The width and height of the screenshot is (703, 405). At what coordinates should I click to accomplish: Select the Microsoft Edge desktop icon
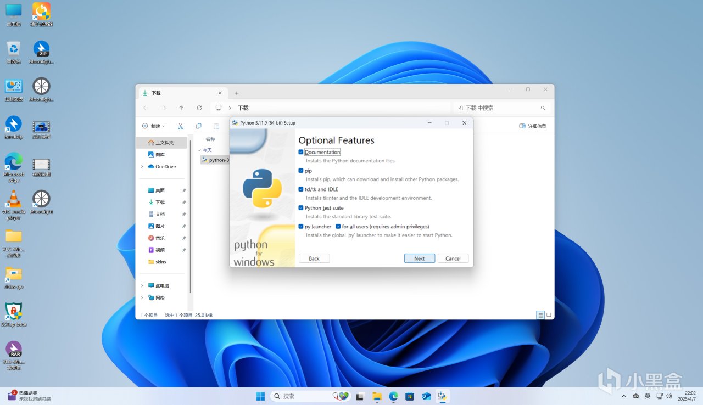tap(14, 167)
